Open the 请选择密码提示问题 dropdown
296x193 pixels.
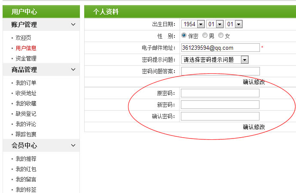tap(215, 60)
